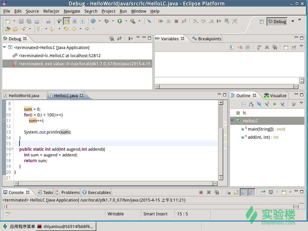The height and width of the screenshot is (231, 308).
Task: Toggle Show Console on Error Output
Action: (x=252, y=192)
